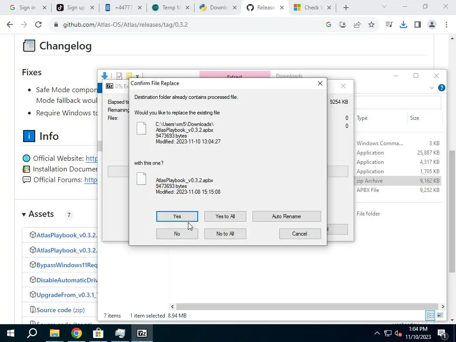Click browser page vertical scrollbar
Screen dimensions: 456x342
point(452,211)
